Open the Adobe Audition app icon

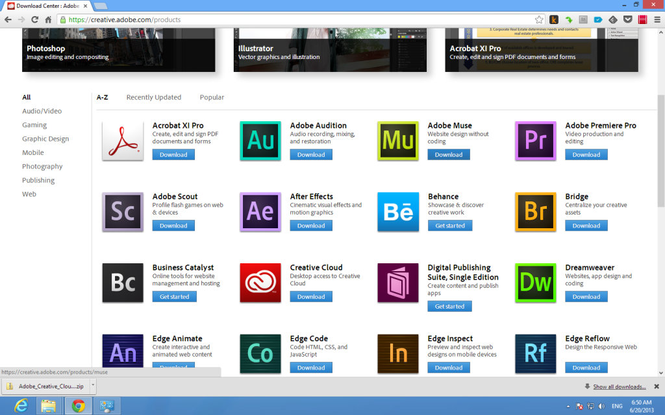tap(260, 141)
